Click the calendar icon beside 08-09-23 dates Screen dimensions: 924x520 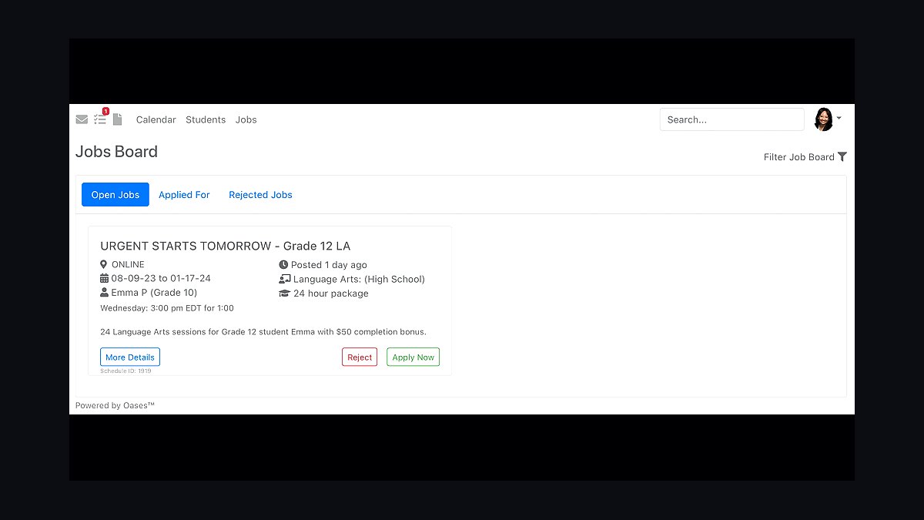105,278
